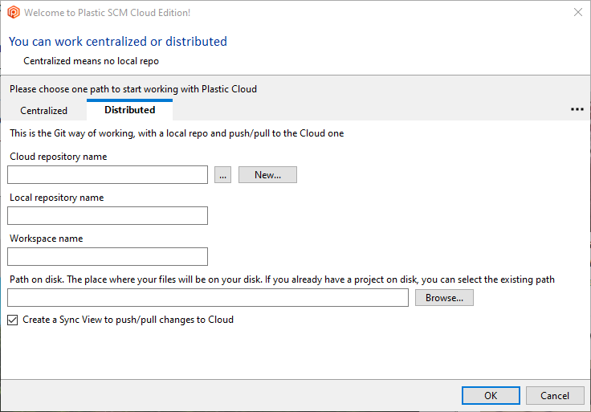Click the 'Cloud repository name' label
The height and width of the screenshot is (412, 591).
pos(58,157)
